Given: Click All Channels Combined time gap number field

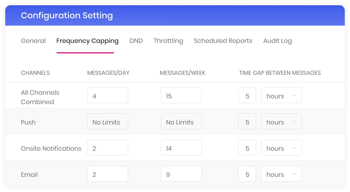Looking at the screenshot, I should point(247,95).
